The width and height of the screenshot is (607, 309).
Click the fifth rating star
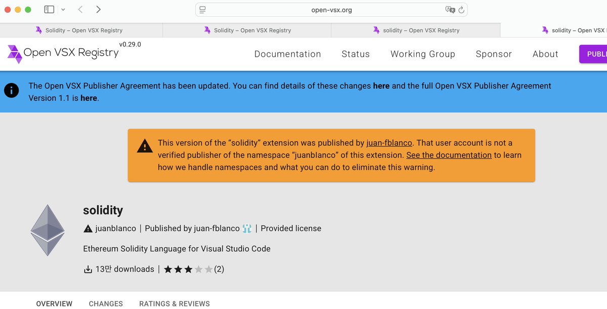(x=208, y=270)
